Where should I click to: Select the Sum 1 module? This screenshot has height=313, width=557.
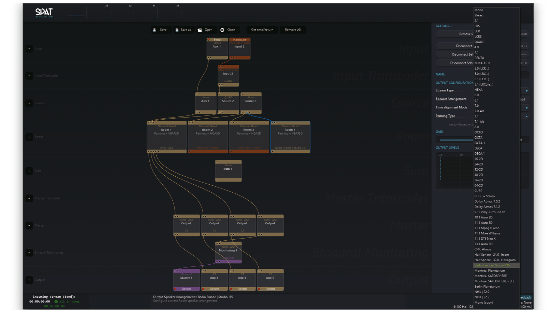(228, 171)
